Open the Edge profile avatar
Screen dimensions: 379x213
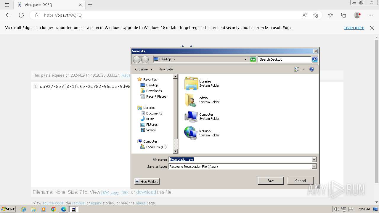(357, 15)
